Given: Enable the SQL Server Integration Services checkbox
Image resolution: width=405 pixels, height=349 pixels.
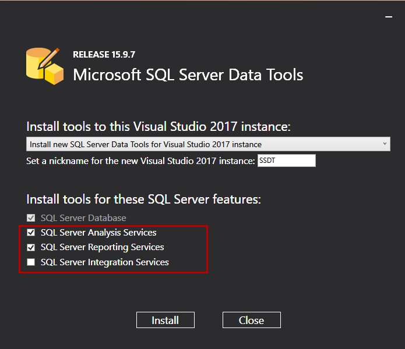Looking at the screenshot, I should (x=31, y=262).
